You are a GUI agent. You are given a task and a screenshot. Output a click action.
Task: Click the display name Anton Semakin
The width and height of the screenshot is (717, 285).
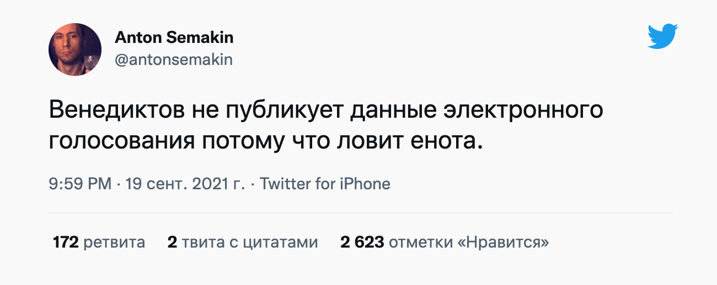click(x=174, y=37)
